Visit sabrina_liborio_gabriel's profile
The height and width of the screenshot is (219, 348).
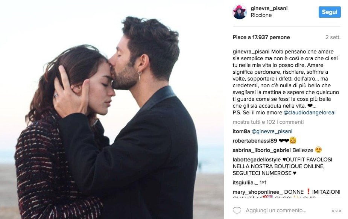[x=262, y=150]
